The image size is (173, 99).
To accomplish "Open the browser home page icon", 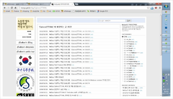I will (x=15, y=8).
